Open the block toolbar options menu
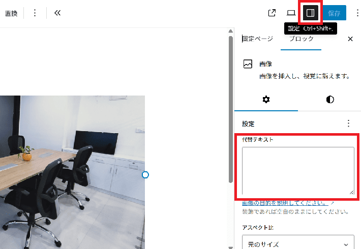Screen dimensions: 361x249 [x=35, y=13]
